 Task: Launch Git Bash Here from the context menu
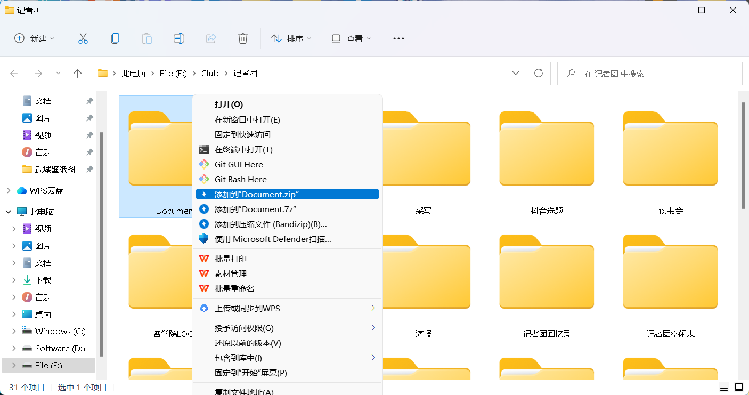(288, 180)
